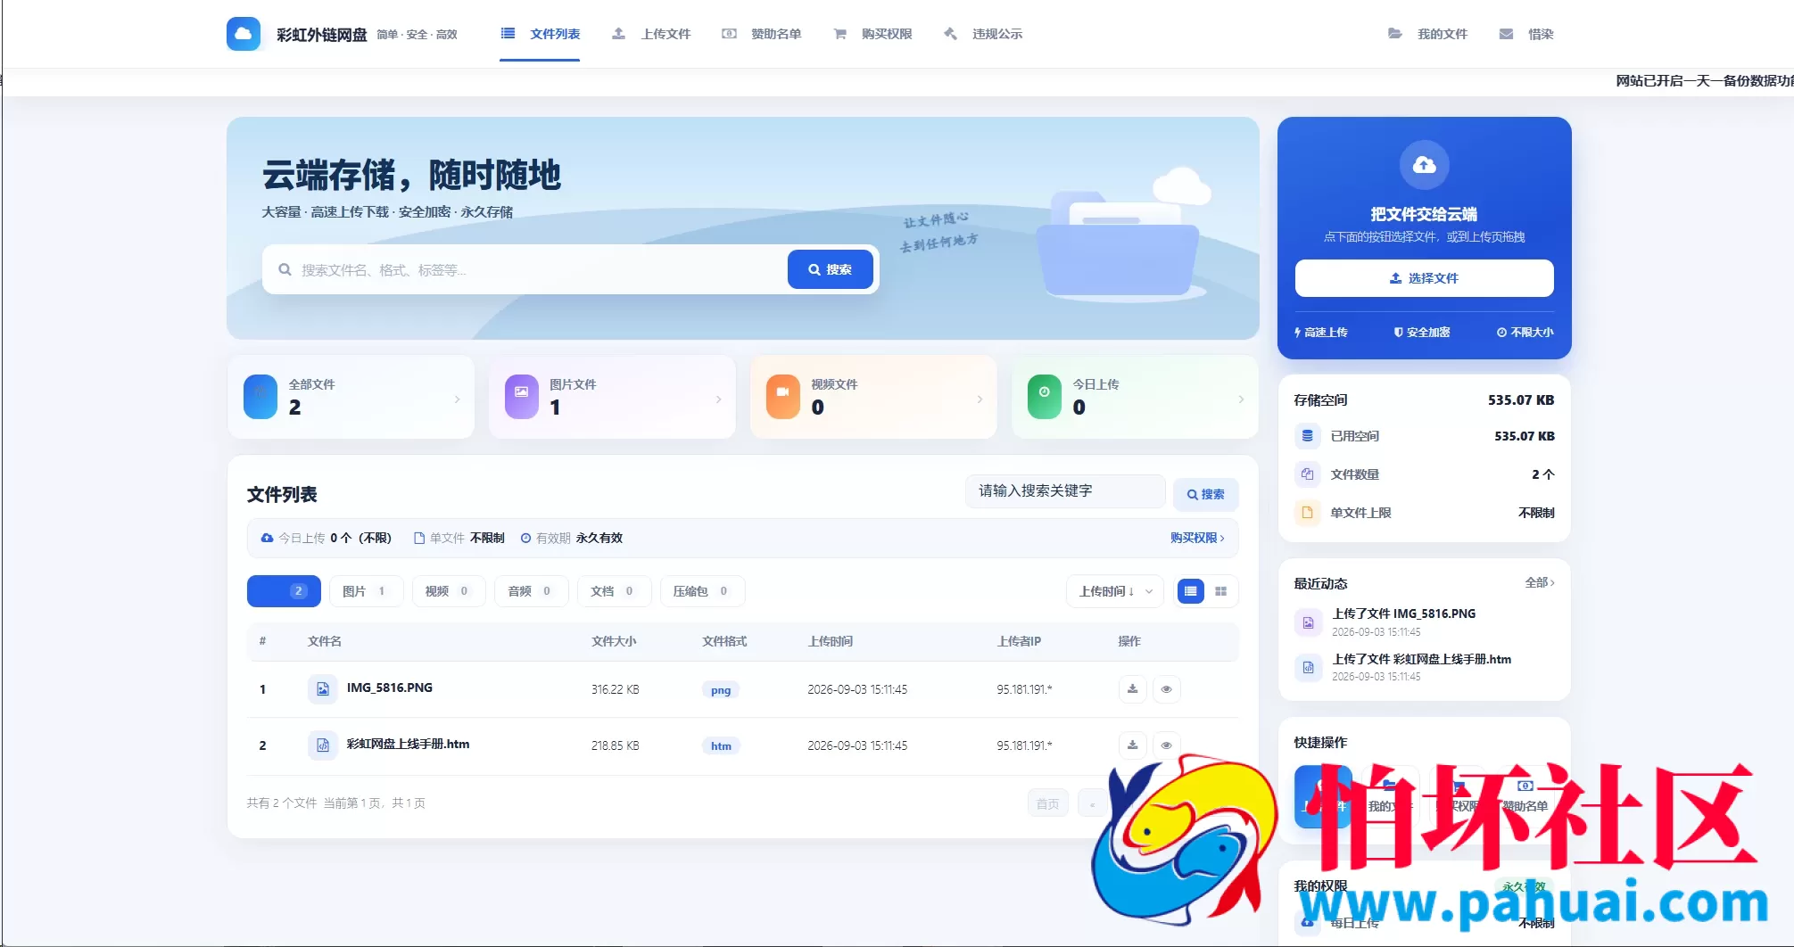Click the blue cloud site logo
The image size is (1794, 947).
coord(244,34)
